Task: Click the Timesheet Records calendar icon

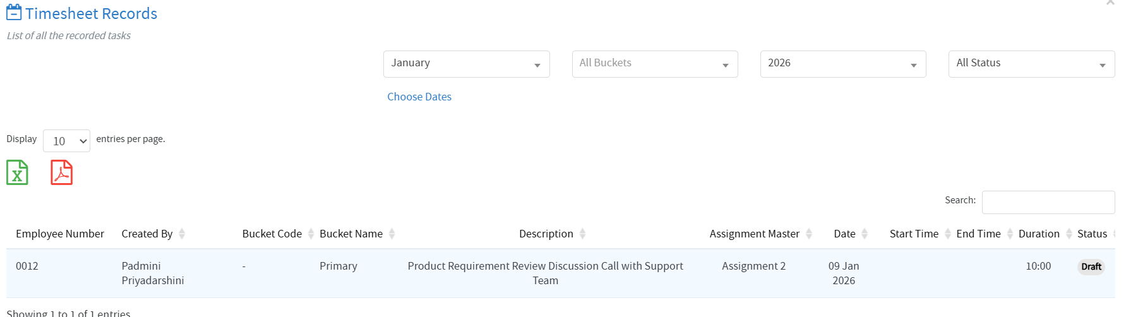Action: tap(14, 13)
